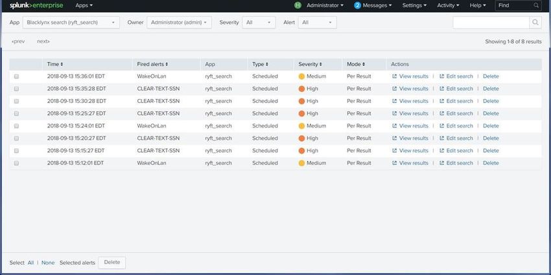Viewport: 551px width, 275px height.
Task: Click the Select All link
Action: [x=30, y=263]
